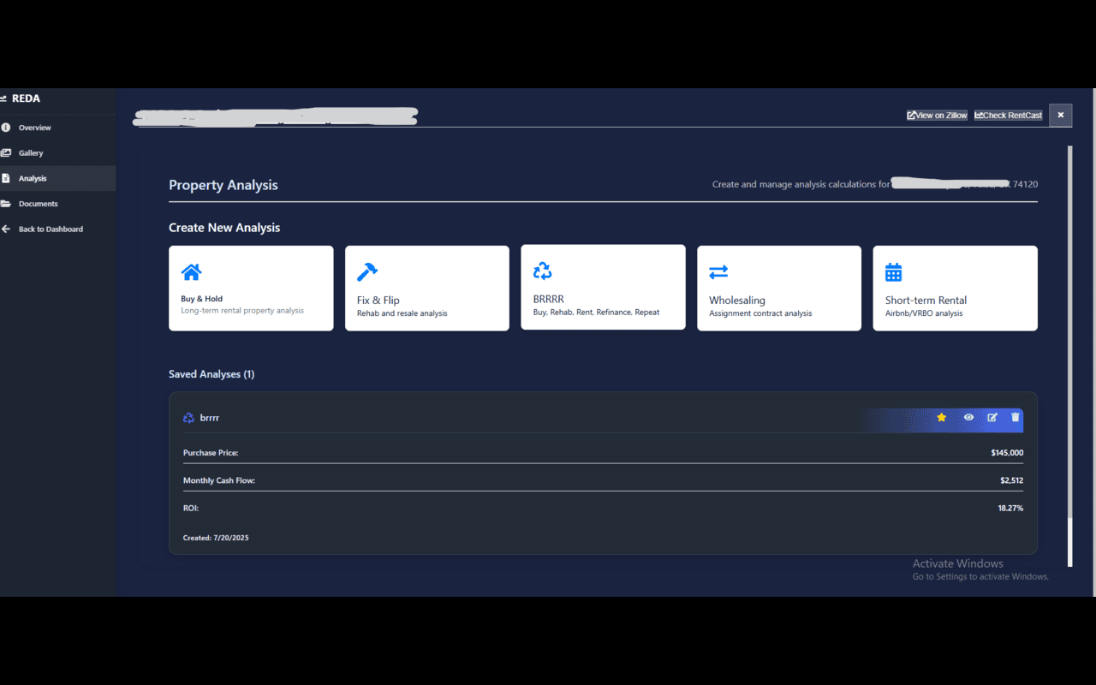
Task: View the brrrr analysis with eye icon
Action: 968,418
